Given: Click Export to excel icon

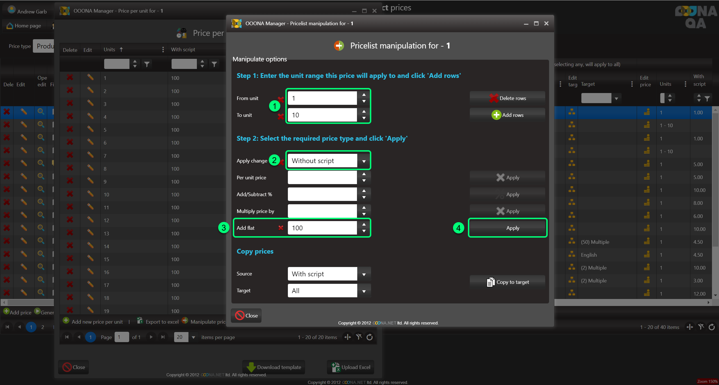Looking at the screenshot, I should click(140, 321).
